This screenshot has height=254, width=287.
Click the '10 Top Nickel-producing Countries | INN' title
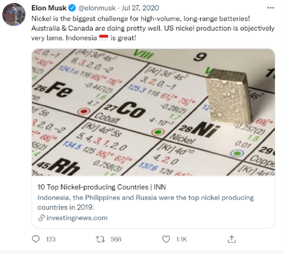[x=102, y=187]
